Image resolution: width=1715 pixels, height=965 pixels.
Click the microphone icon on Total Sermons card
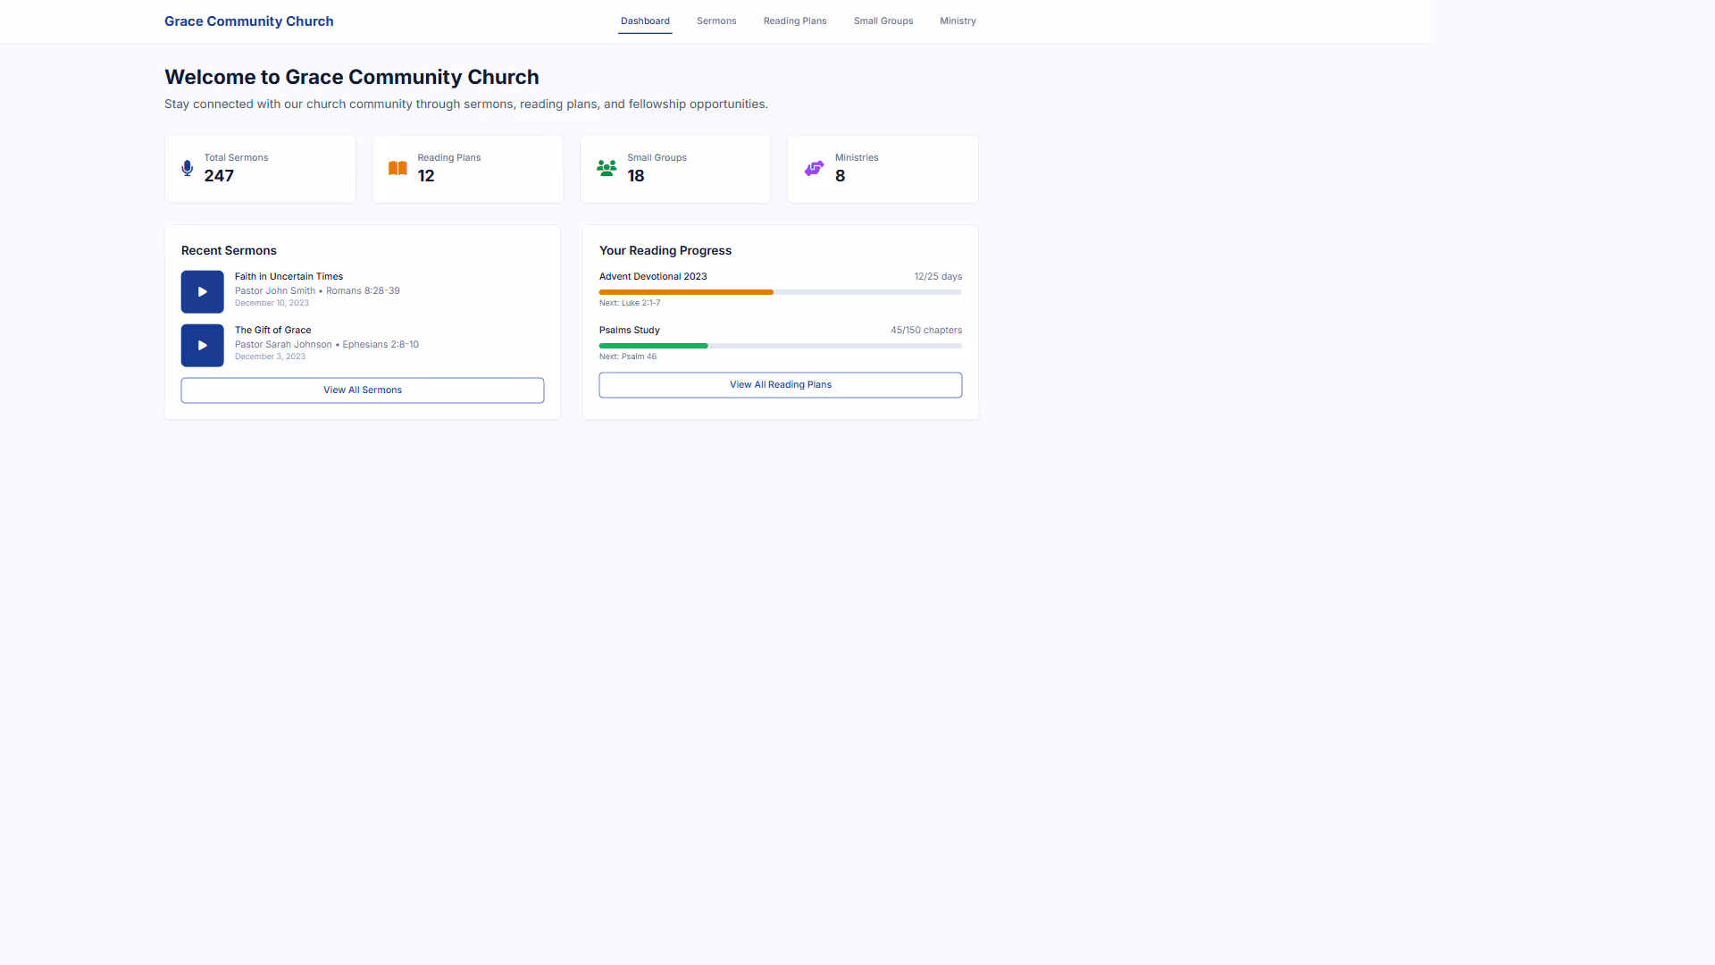click(187, 168)
